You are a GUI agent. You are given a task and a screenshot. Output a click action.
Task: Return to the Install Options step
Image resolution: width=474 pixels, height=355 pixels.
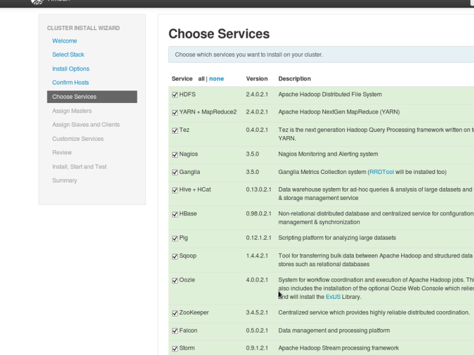coord(71,69)
